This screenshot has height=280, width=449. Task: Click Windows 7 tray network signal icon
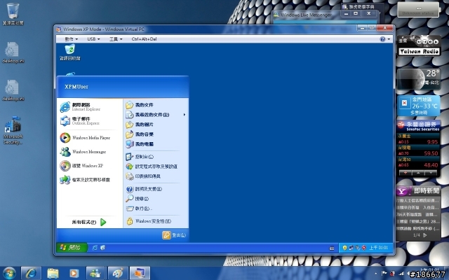click(401, 274)
